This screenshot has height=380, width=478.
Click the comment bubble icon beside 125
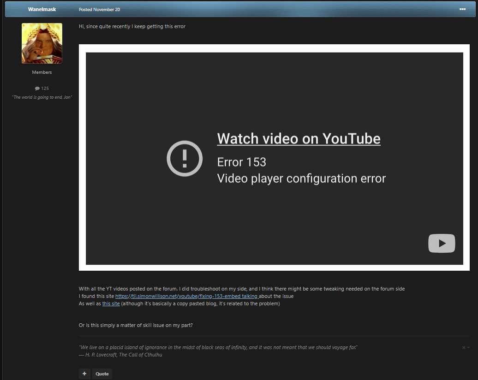pyautogui.click(x=37, y=89)
